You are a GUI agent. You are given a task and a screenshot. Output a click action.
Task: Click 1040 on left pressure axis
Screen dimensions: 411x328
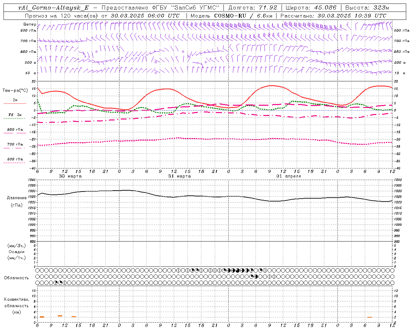(31, 180)
